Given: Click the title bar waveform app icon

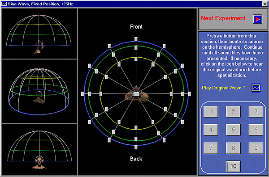Looking at the screenshot, I should (x=4, y=4).
